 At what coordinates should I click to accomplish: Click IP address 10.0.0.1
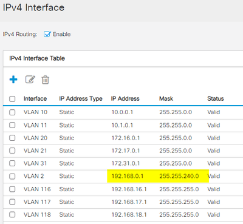tap(122, 112)
